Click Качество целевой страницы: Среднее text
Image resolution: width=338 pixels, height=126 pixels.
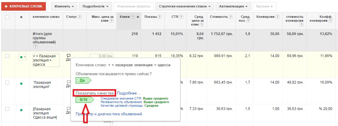click(x=130, y=105)
